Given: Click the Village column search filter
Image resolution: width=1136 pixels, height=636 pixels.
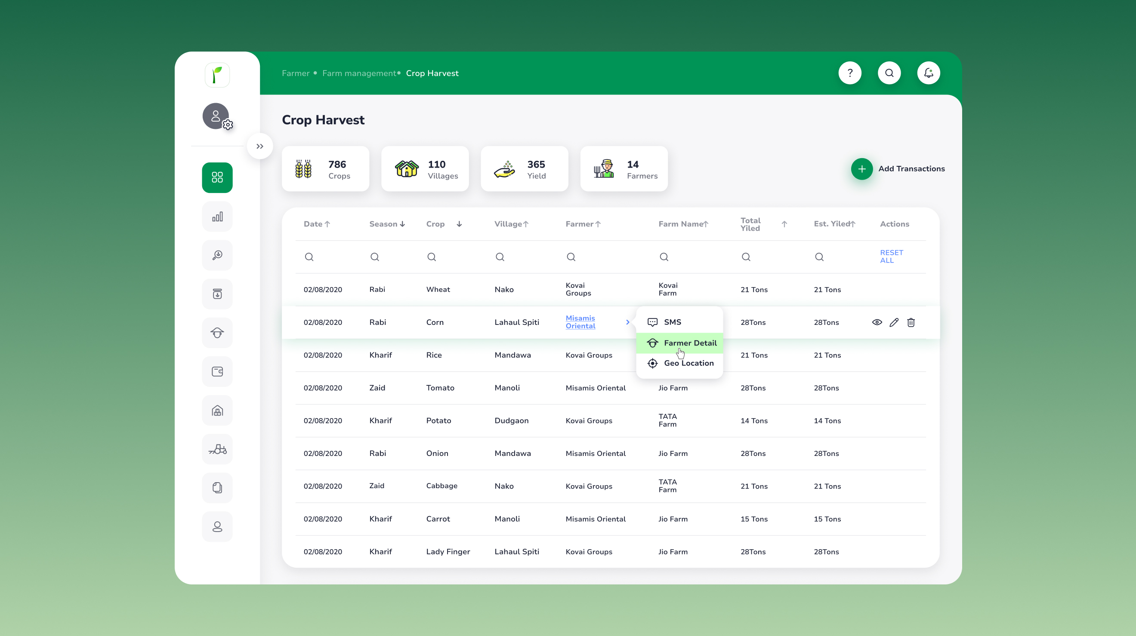Looking at the screenshot, I should click(500, 257).
